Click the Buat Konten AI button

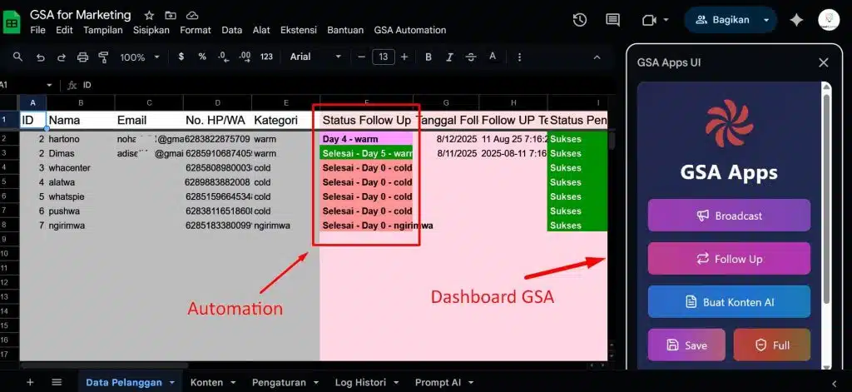click(729, 302)
